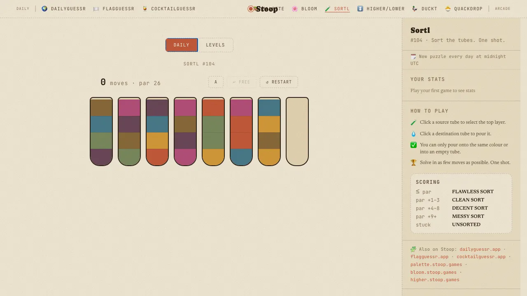527x296 pixels.
Task: Click the FlagGuessr flag icon
Action: [96, 9]
